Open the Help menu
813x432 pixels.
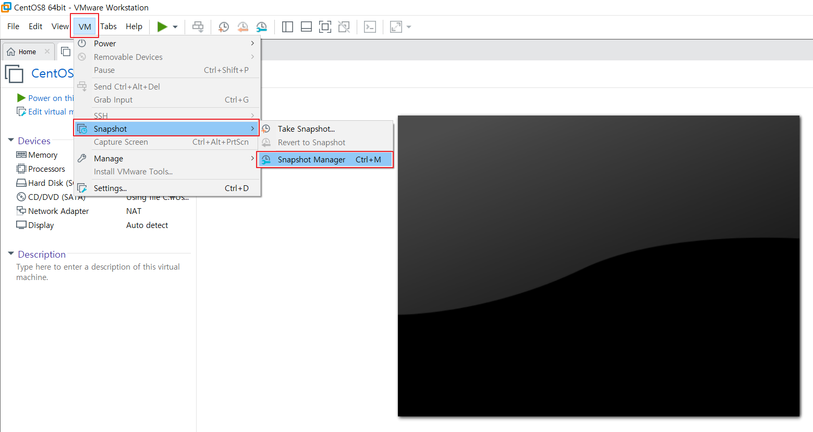click(x=134, y=27)
